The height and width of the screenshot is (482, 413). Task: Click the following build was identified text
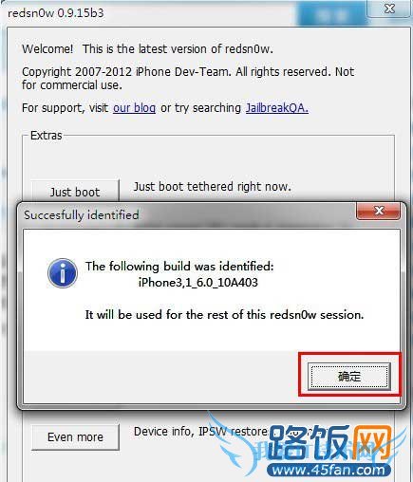pos(179,266)
